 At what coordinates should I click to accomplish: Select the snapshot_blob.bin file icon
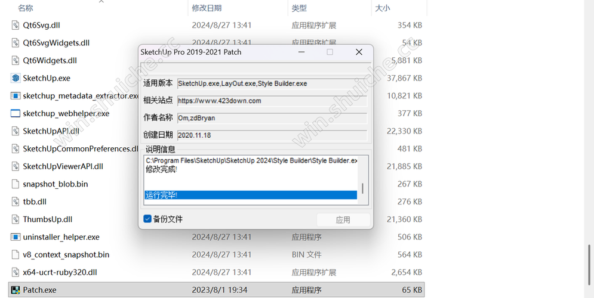[16, 184]
